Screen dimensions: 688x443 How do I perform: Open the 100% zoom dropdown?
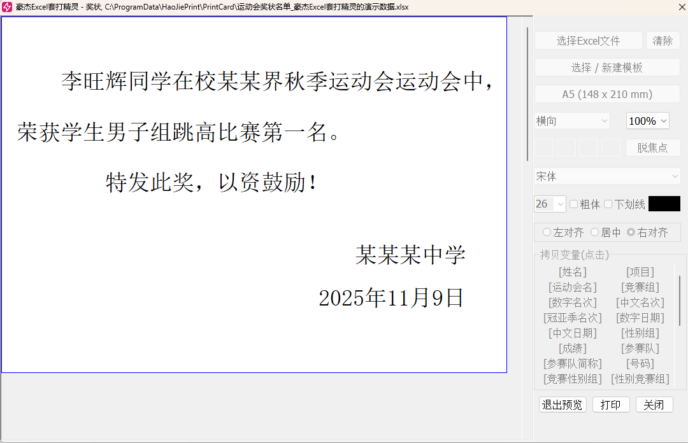[x=647, y=120]
